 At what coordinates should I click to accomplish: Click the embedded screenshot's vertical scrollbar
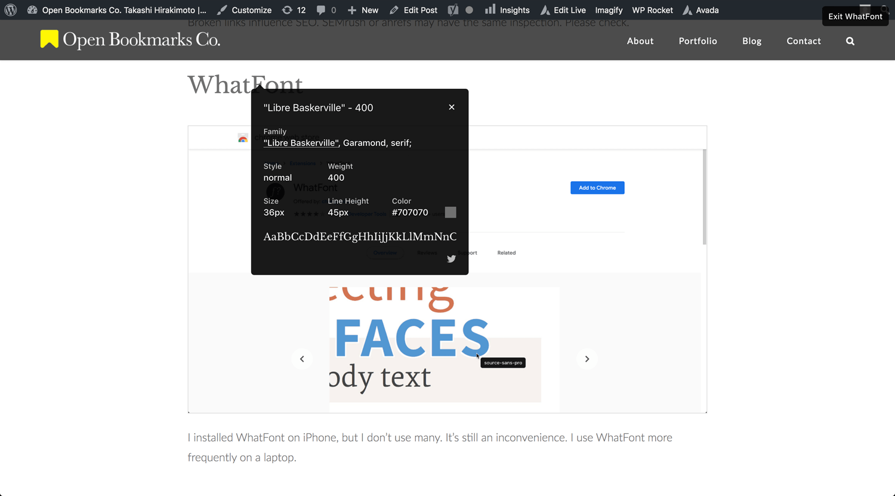705,197
